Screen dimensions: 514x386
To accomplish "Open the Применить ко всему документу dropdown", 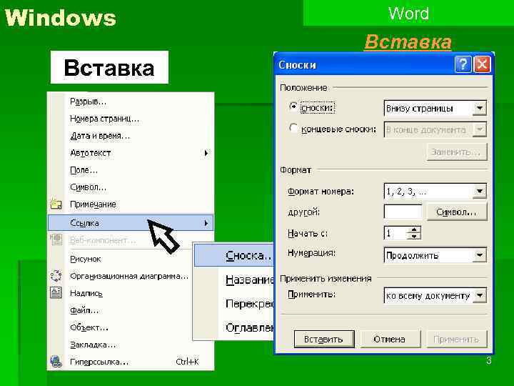I will point(479,295).
